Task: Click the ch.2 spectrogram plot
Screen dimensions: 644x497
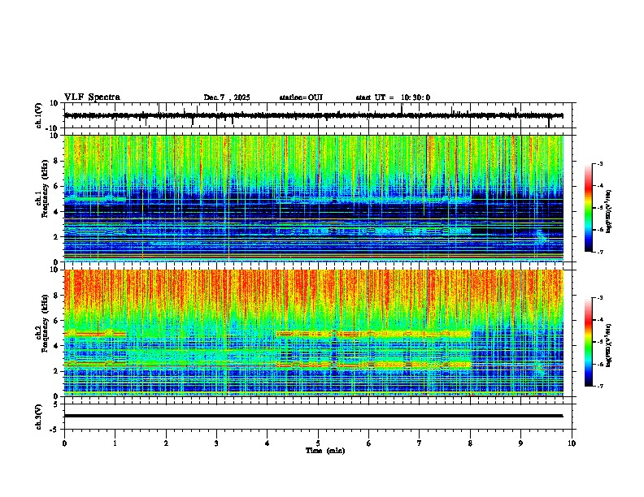Action: (x=314, y=333)
